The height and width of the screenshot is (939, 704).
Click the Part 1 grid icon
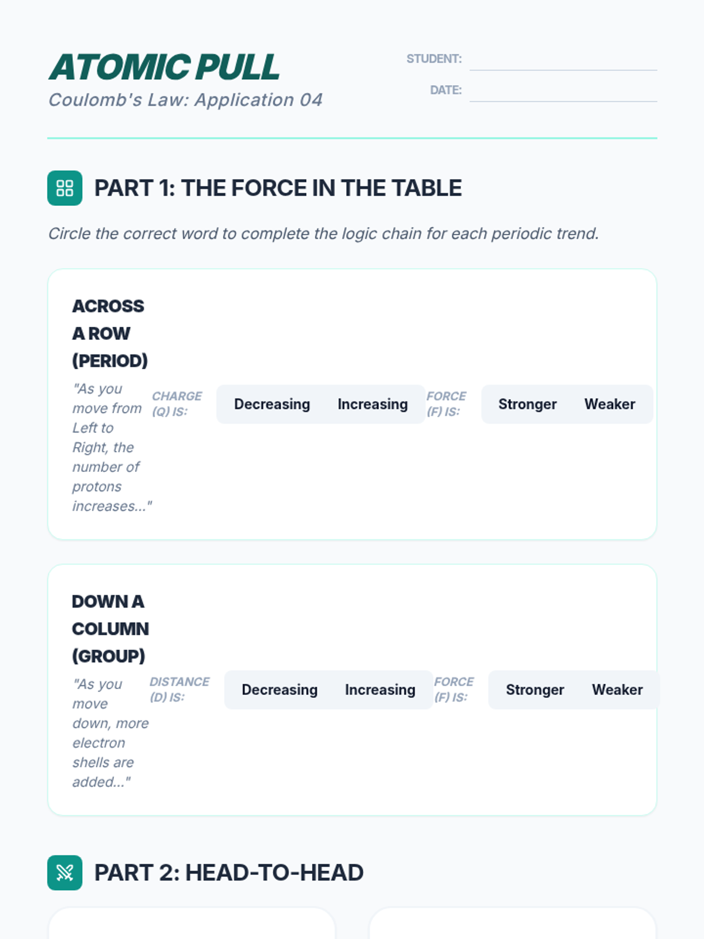pos(65,188)
